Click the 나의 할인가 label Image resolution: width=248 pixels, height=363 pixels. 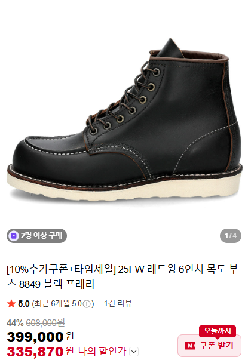pyautogui.click(x=102, y=352)
